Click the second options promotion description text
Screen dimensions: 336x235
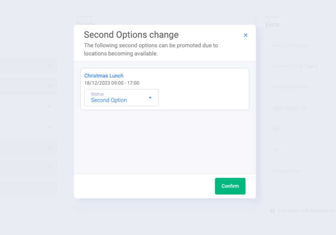151,49
